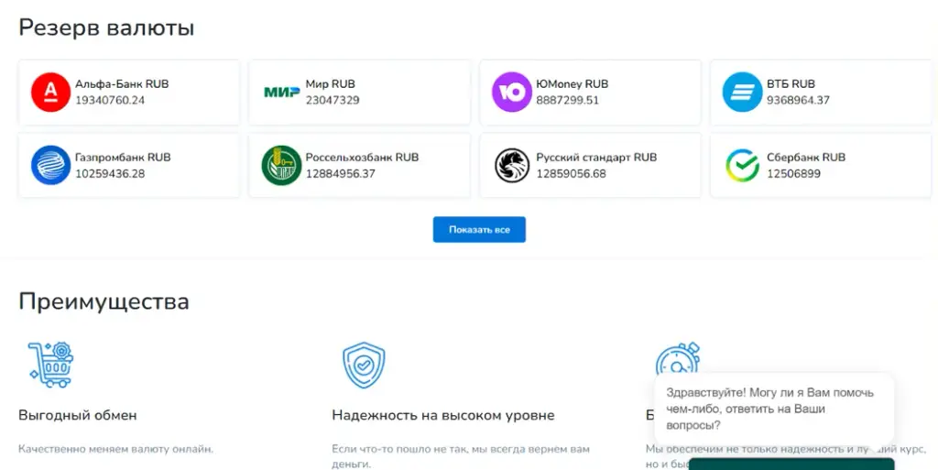The width and height of the screenshot is (938, 470).
Task: Select the Русский стандарт RUB label
Action: (596, 158)
